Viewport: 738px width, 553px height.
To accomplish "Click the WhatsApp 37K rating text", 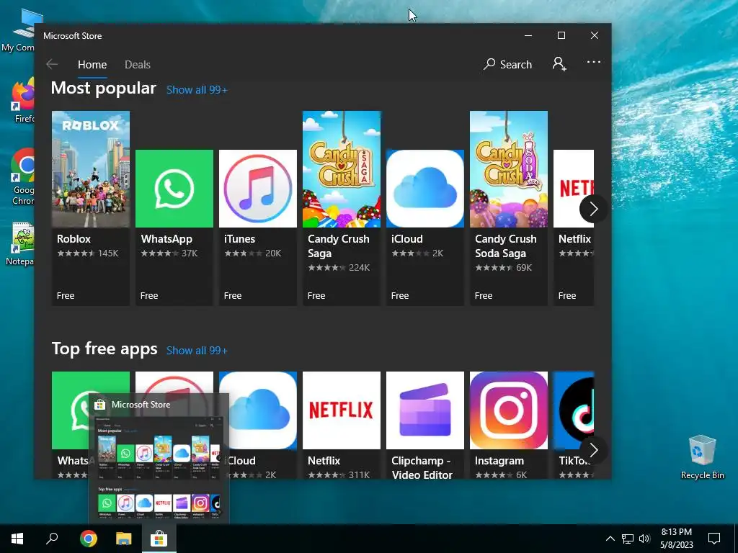I will click(x=169, y=253).
